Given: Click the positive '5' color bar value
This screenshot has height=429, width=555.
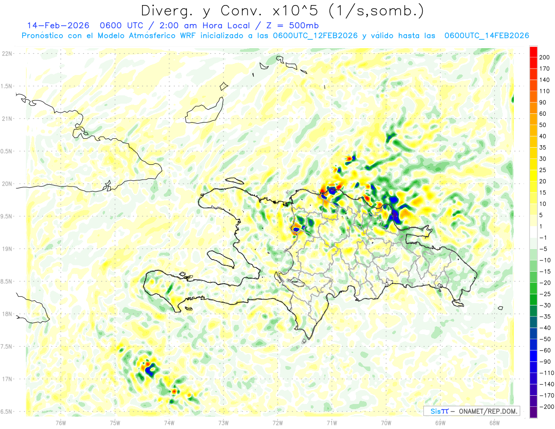Looking at the screenshot, I should (x=542, y=215).
